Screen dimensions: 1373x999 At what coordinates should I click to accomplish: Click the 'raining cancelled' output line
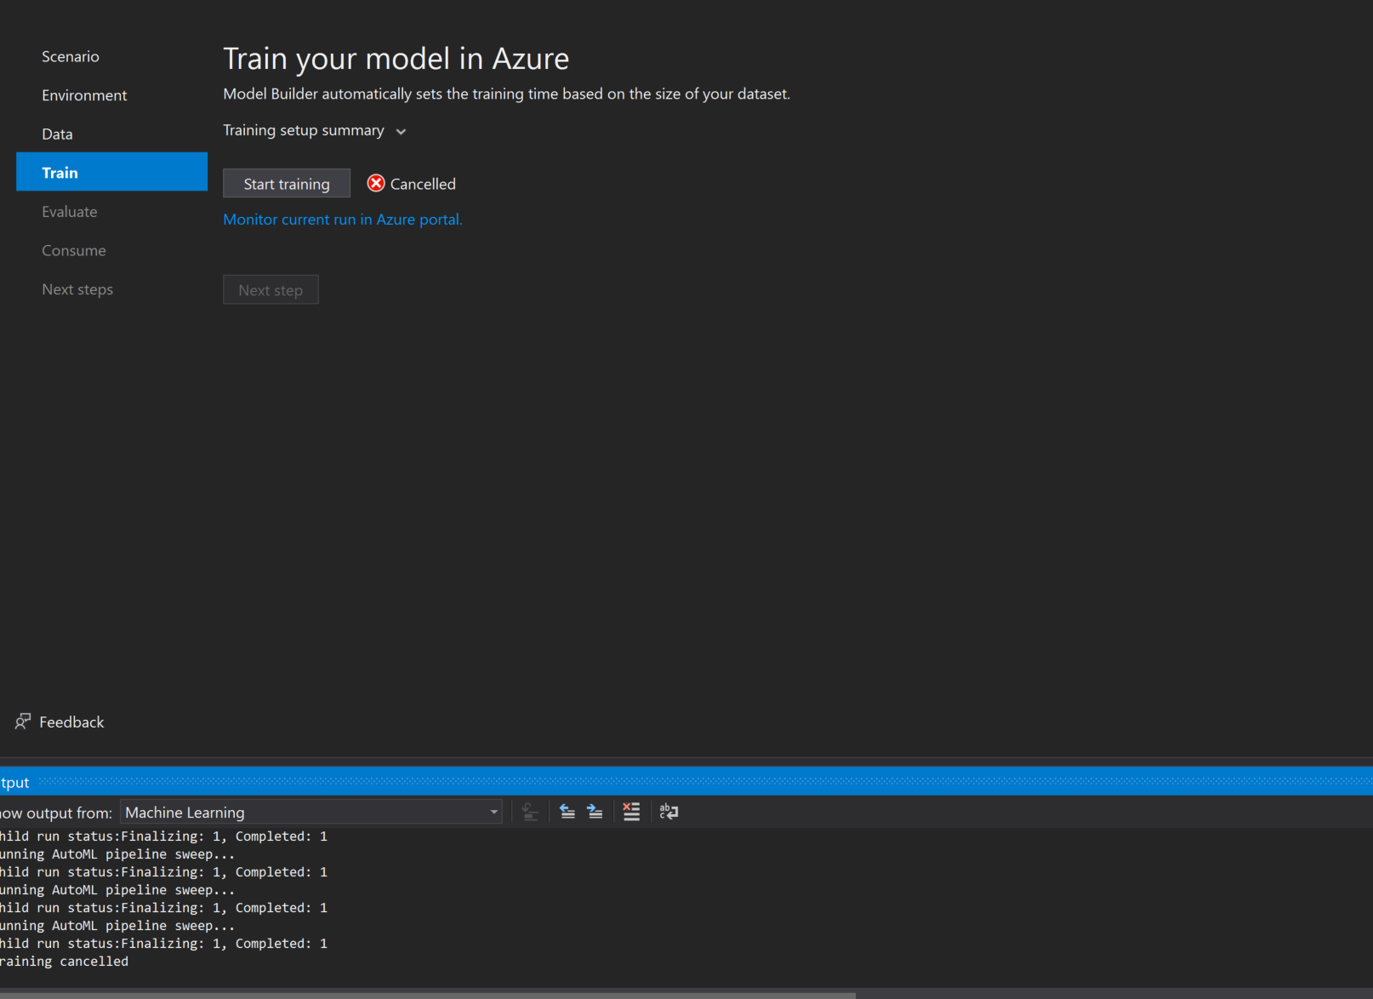(64, 962)
